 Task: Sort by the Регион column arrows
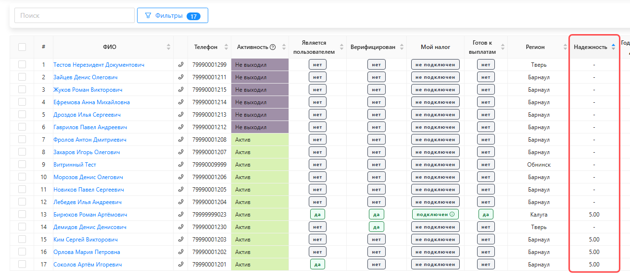pos(565,47)
